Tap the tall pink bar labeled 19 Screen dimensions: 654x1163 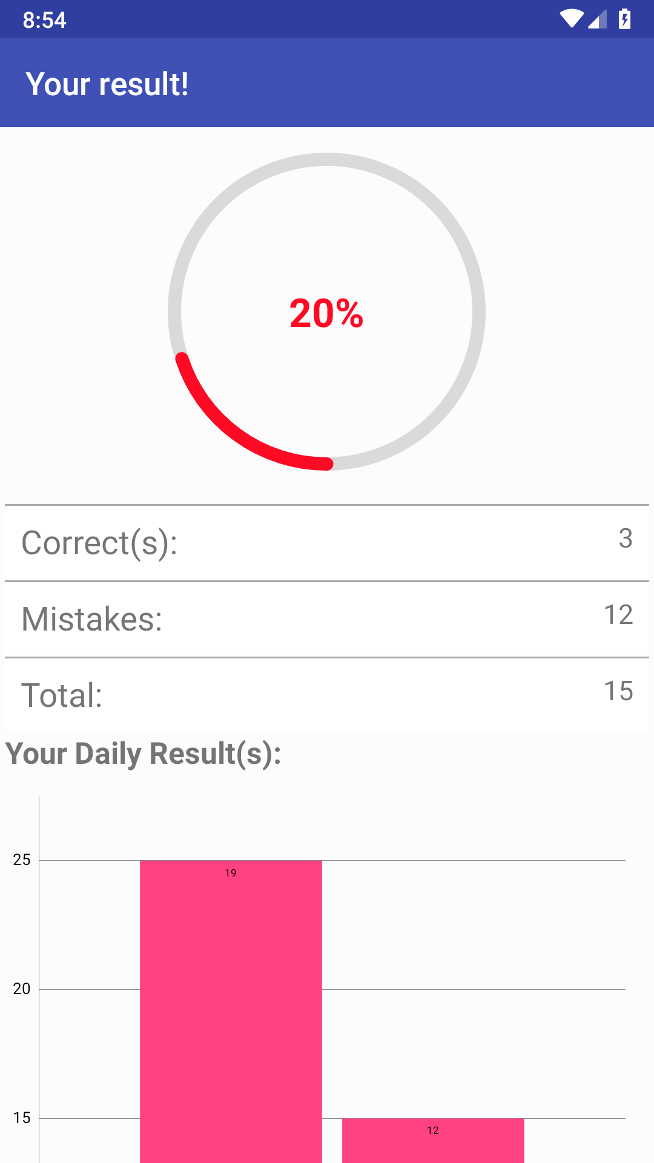(231, 1012)
